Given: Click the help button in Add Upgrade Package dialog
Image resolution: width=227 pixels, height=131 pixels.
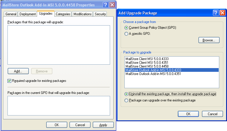Looking at the screenshot, I should (216, 13).
